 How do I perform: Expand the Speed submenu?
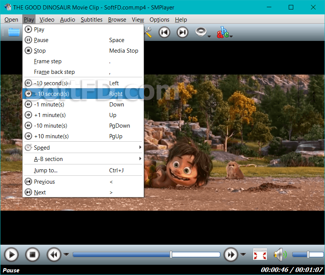click(83, 147)
